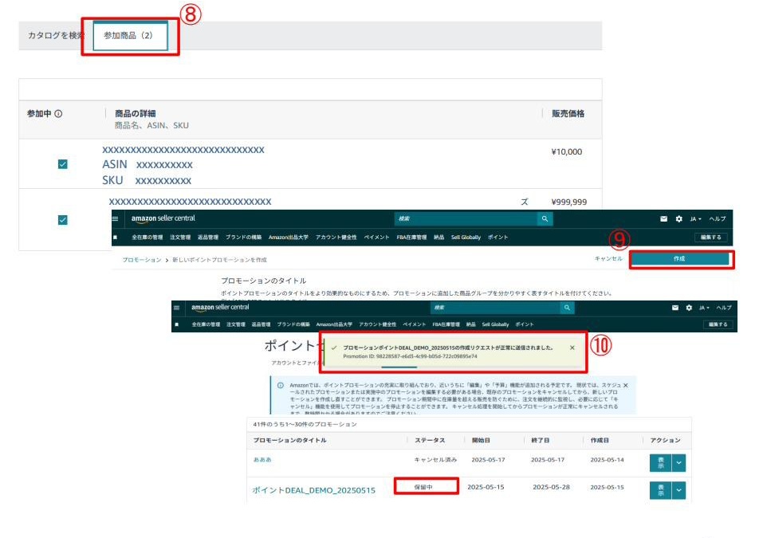
Task: Click 販売価格 column header
Action: pos(568,114)
